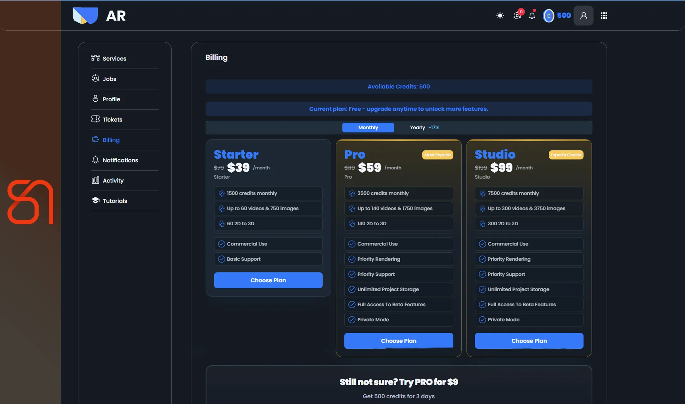Viewport: 685px width, 404px height.
Task: Select Monthly billing period
Action: tap(368, 127)
